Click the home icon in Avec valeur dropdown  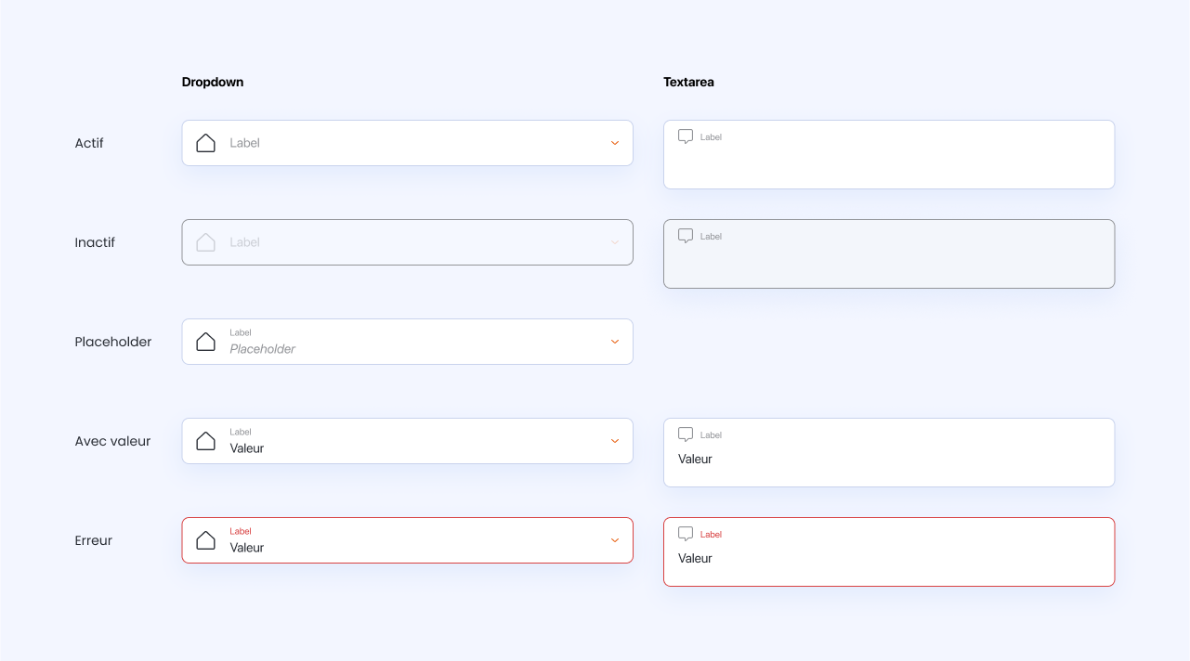[206, 441]
